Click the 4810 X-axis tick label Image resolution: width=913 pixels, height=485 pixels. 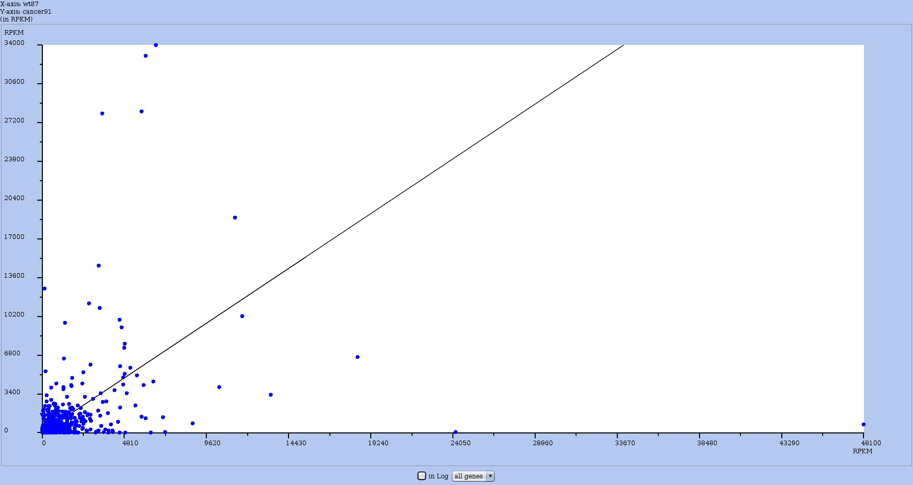(130, 443)
